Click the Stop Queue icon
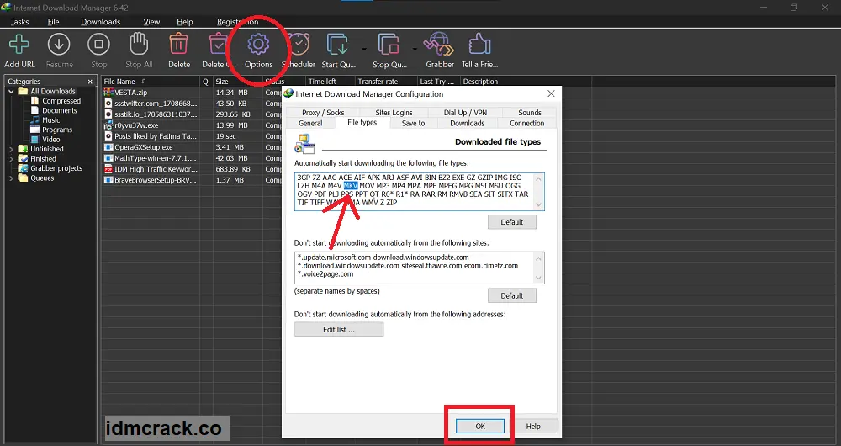 (x=389, y=45)
